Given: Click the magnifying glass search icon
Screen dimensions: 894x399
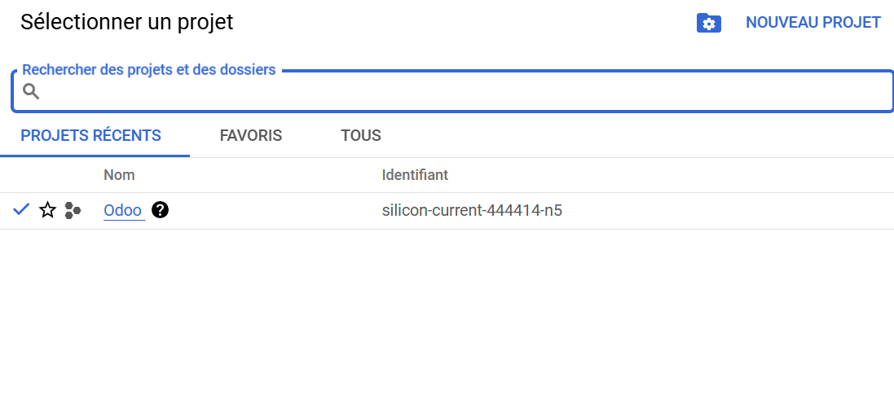Looking at the screenshot, I should pos(31,91).
